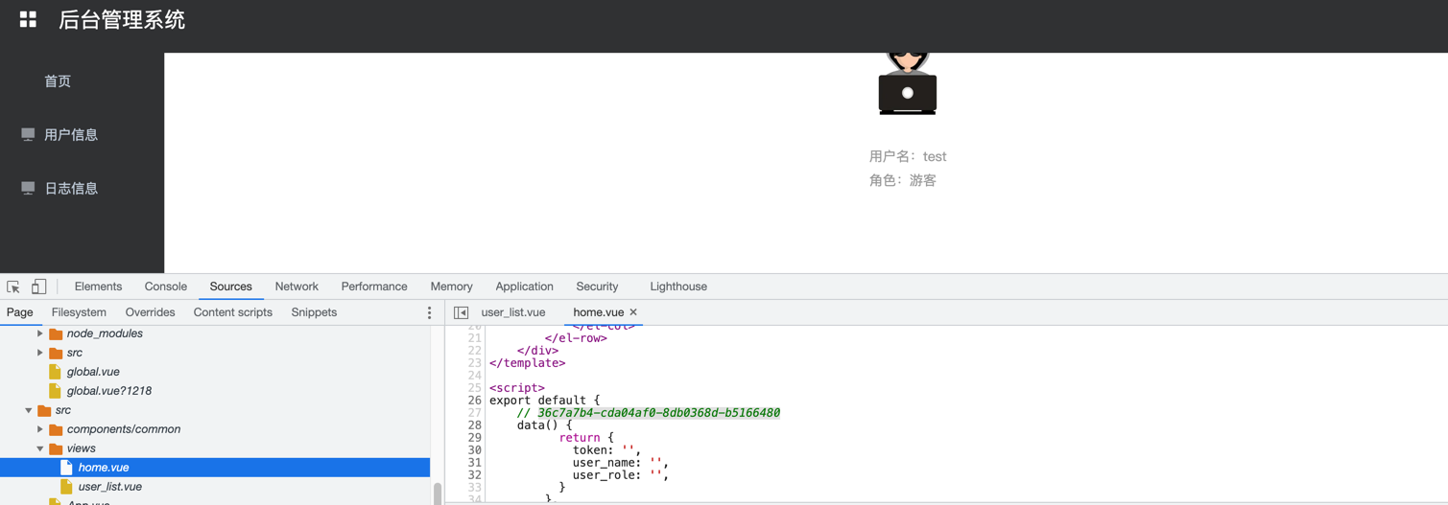Select the Filesystem sources pane
The width and height of the screenshot is (1448, 505).
[79, 312]
